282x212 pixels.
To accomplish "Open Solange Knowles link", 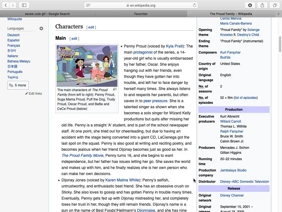I will [240, 32].
